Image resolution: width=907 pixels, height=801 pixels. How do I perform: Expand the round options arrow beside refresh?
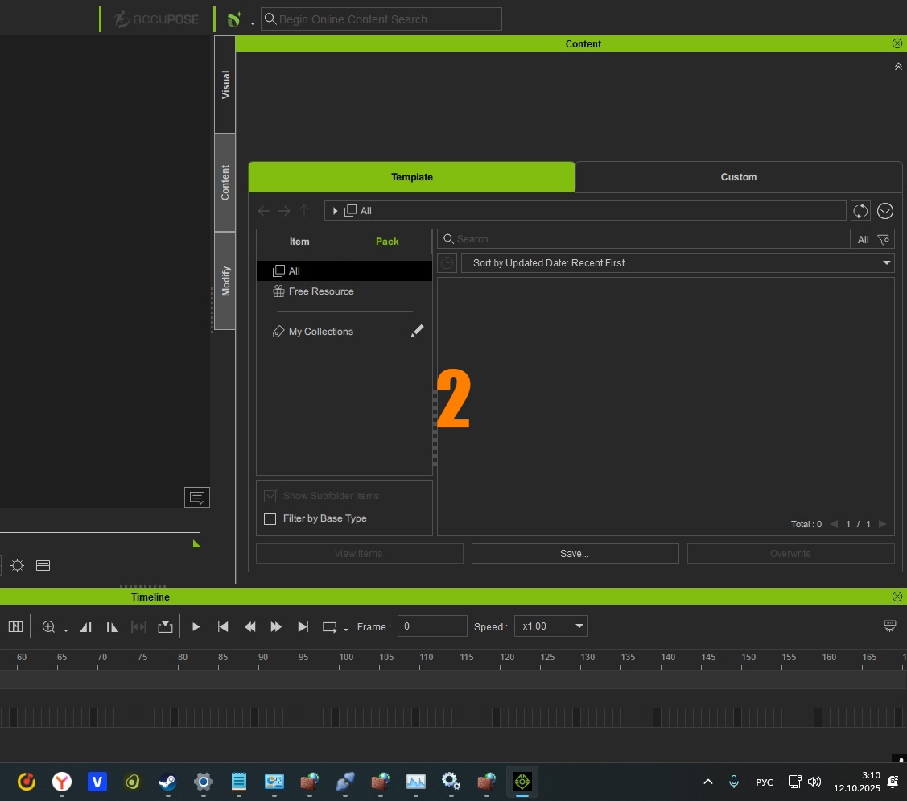(x=885, y=211)
